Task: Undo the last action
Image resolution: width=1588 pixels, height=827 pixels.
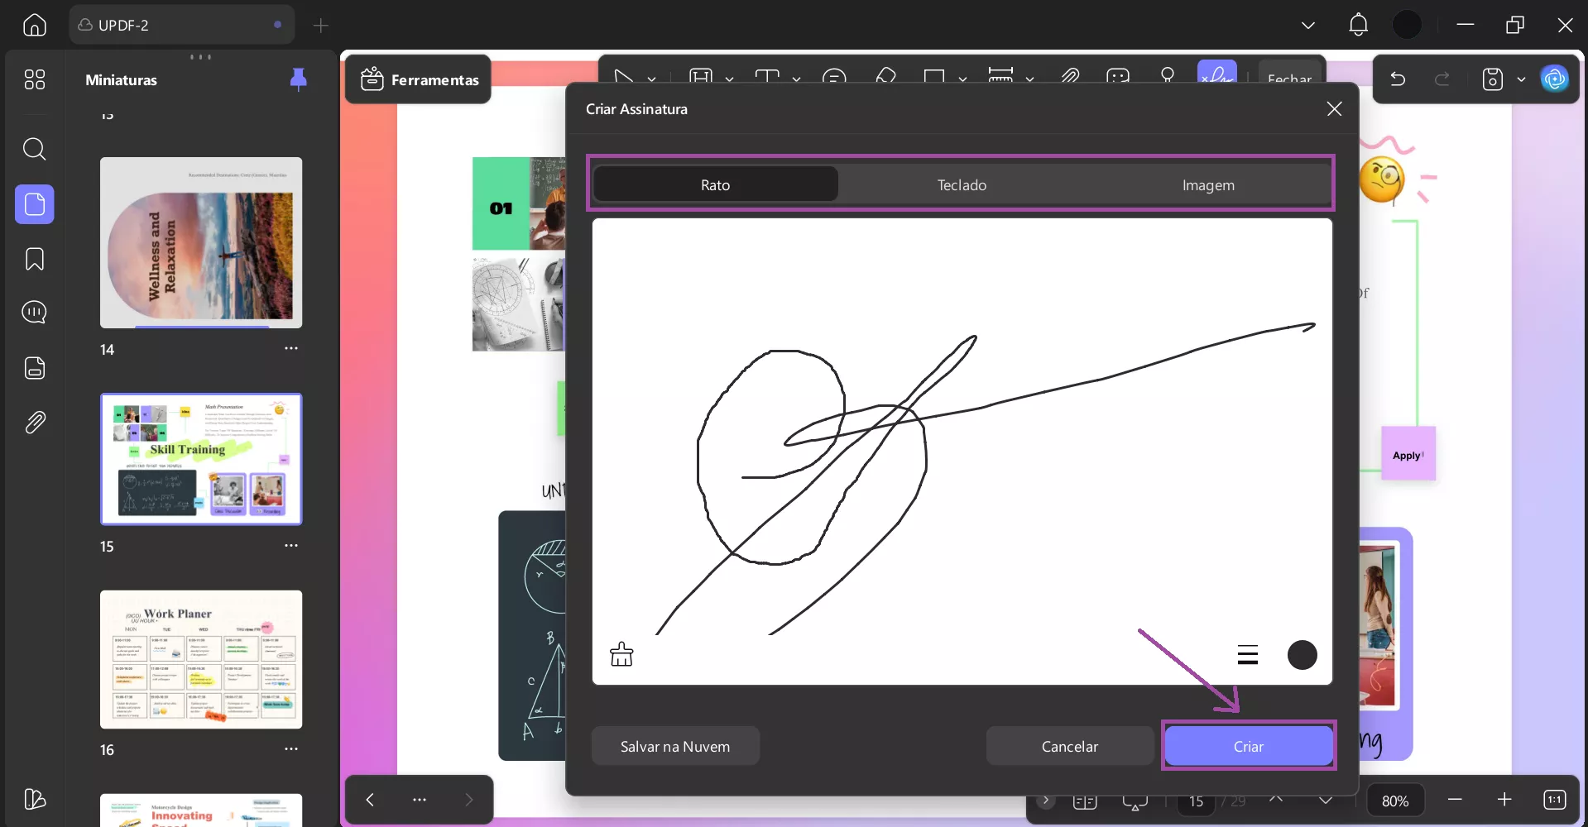Action: coord(1398,79)
